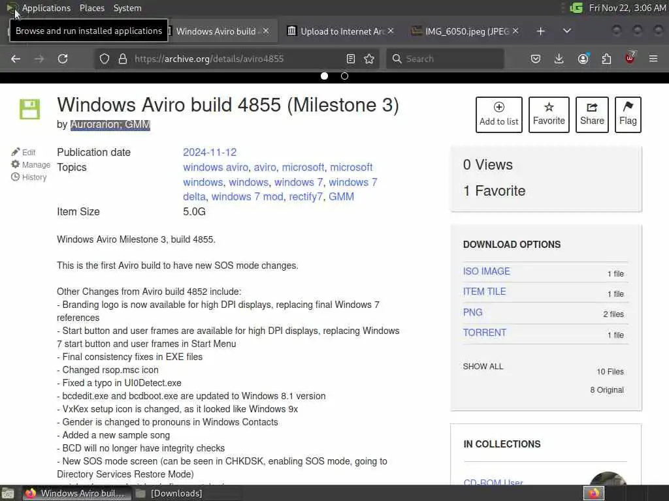Open the Pocket save icon
669x501 pixels.
click(x=536, y=59)
